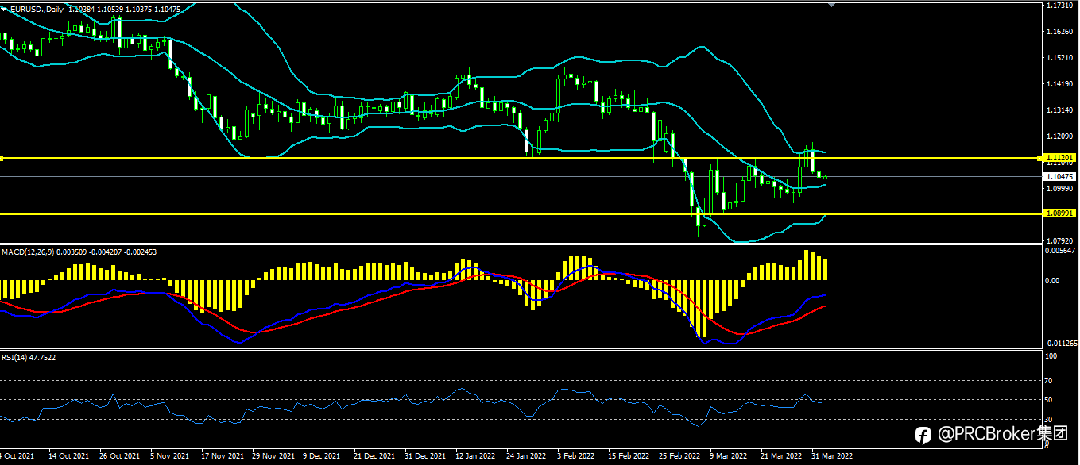
Task: Click the MACD(12,26,9) indicator label
Action: [27, 252]
